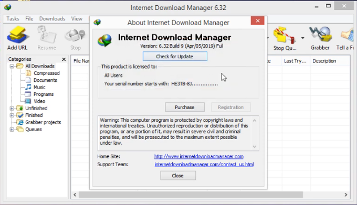The image size is (357, 205).
Task: Click the Music note icon
Action: pyautogui.click(x=28, y=87)
